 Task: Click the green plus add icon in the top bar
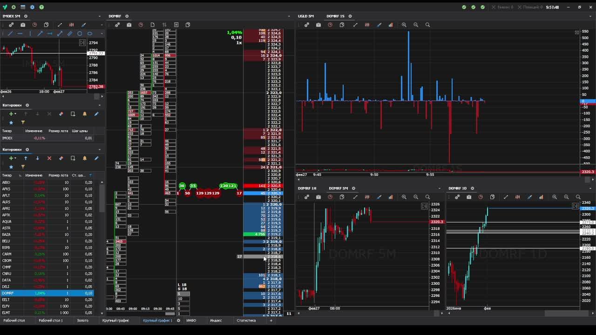coord(14,7)
